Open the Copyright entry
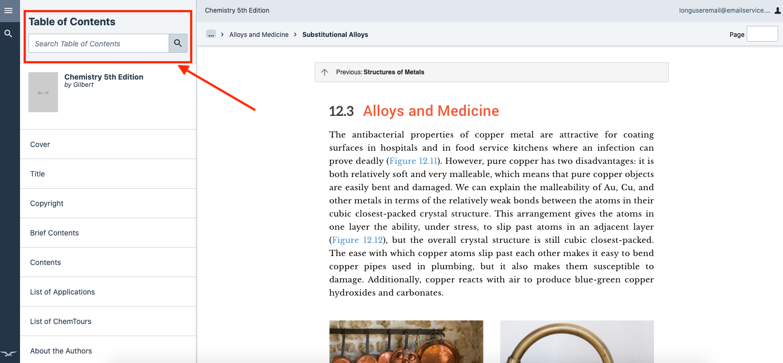The height and width of the screenshot is (363, 783). click(x=108, y=203)
